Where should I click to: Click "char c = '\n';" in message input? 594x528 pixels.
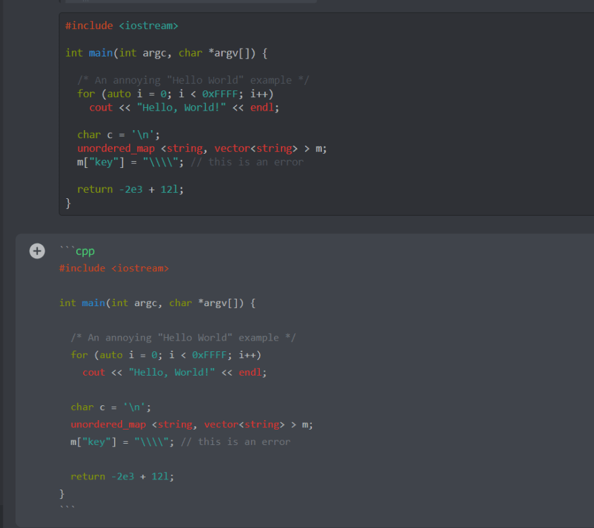[111, 407]
